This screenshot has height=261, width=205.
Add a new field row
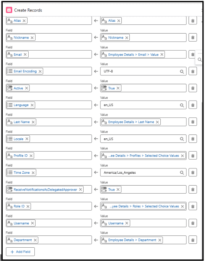(x=20, y=252)
